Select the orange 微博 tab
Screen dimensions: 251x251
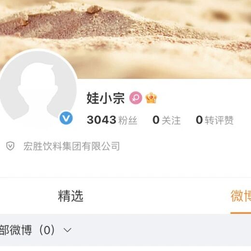click(x=241, y=196)
